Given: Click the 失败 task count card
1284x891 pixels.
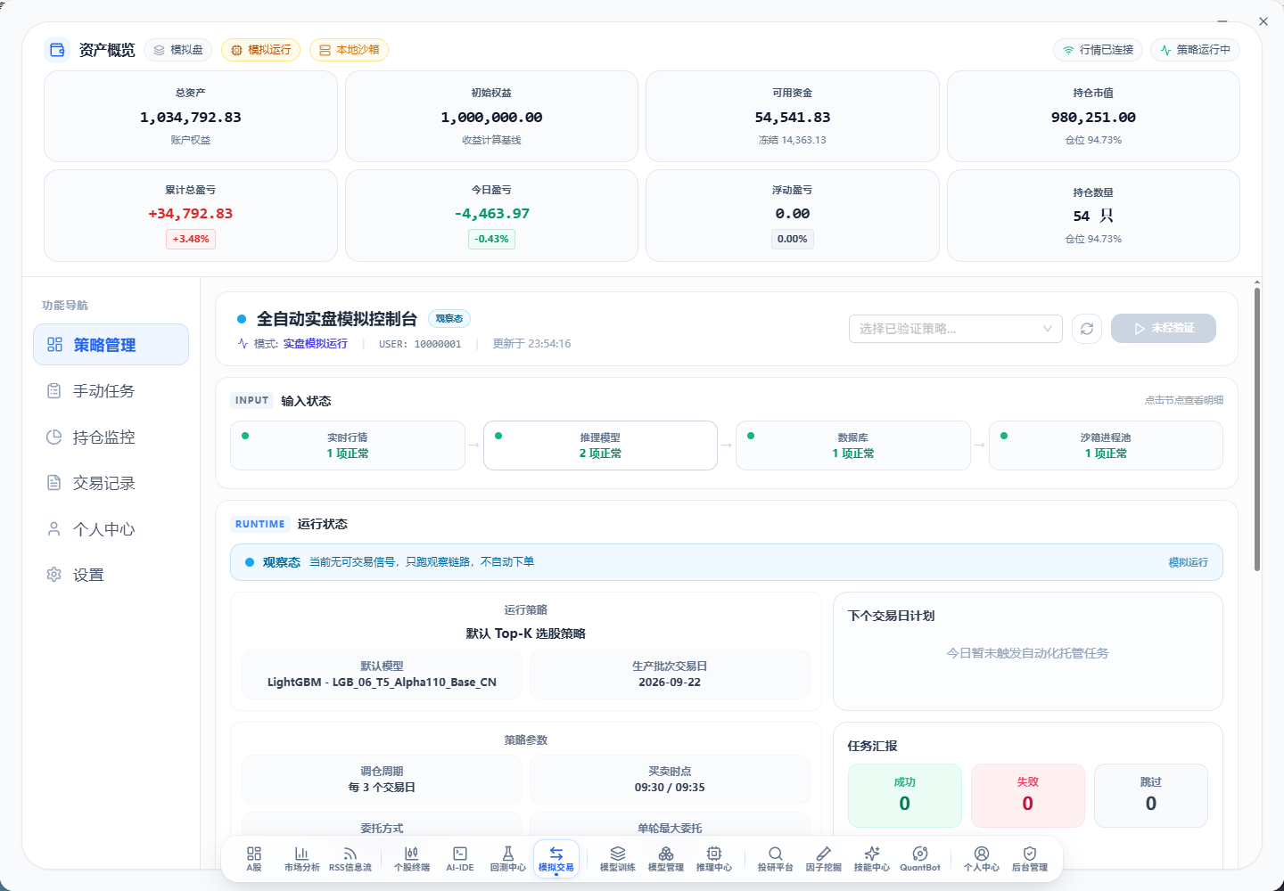Looking at the screenshot, I should [1028, 796].
